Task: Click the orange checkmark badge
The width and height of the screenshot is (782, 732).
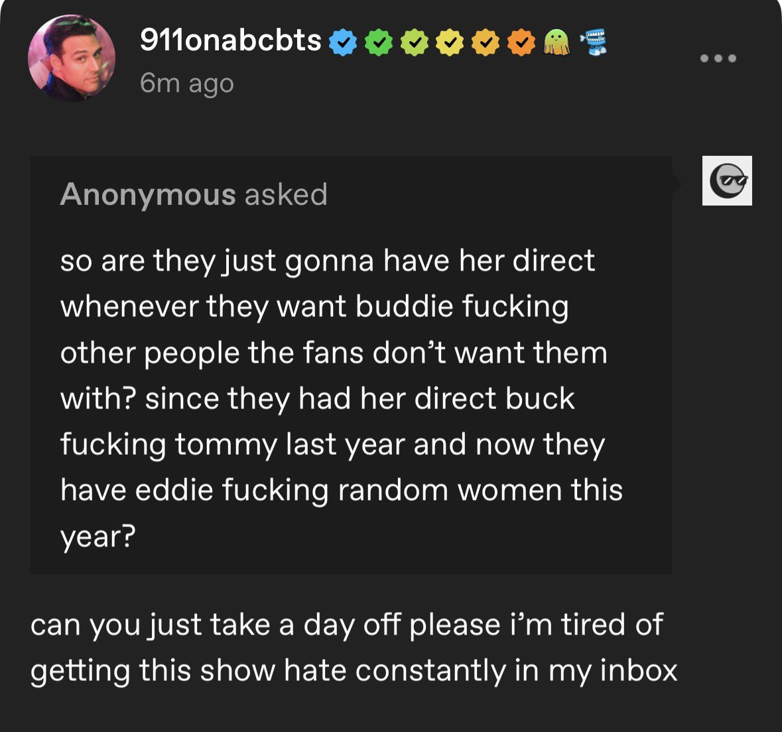Action: (x=522, y=43)
